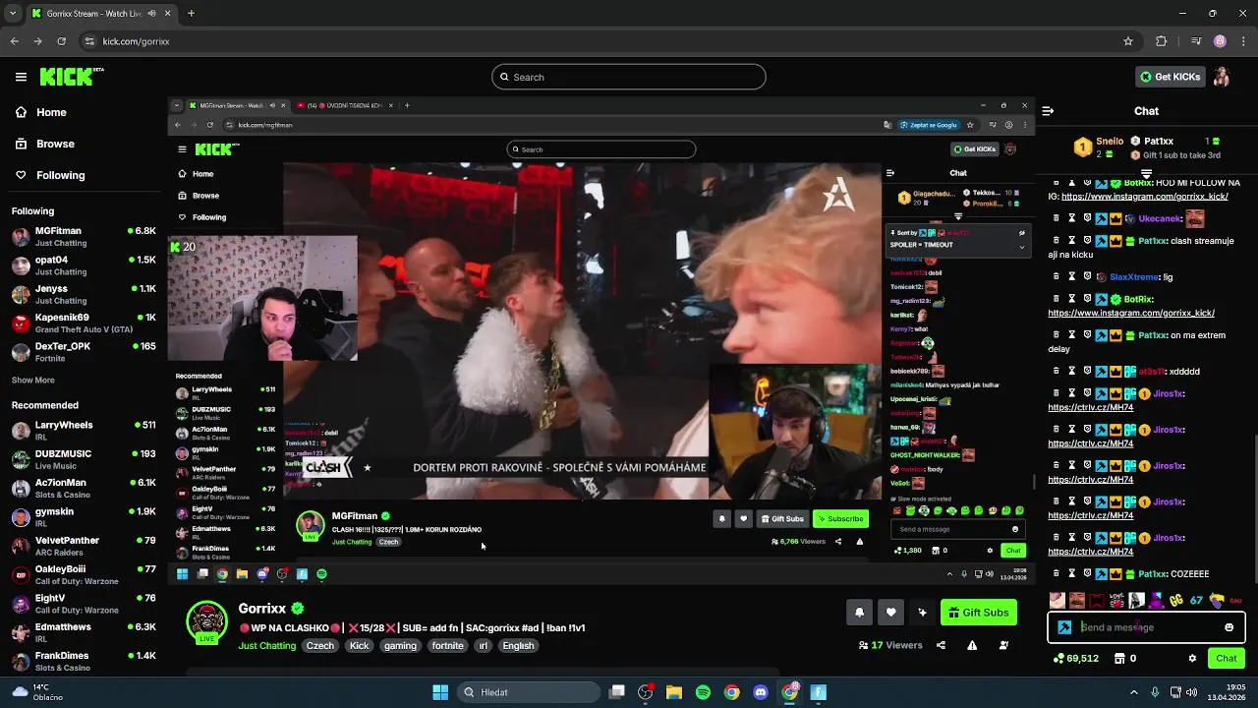This screenshot has width=1258, height=708.
Task: Collapse the chat panel with arrow icon
Action: 1048,111
